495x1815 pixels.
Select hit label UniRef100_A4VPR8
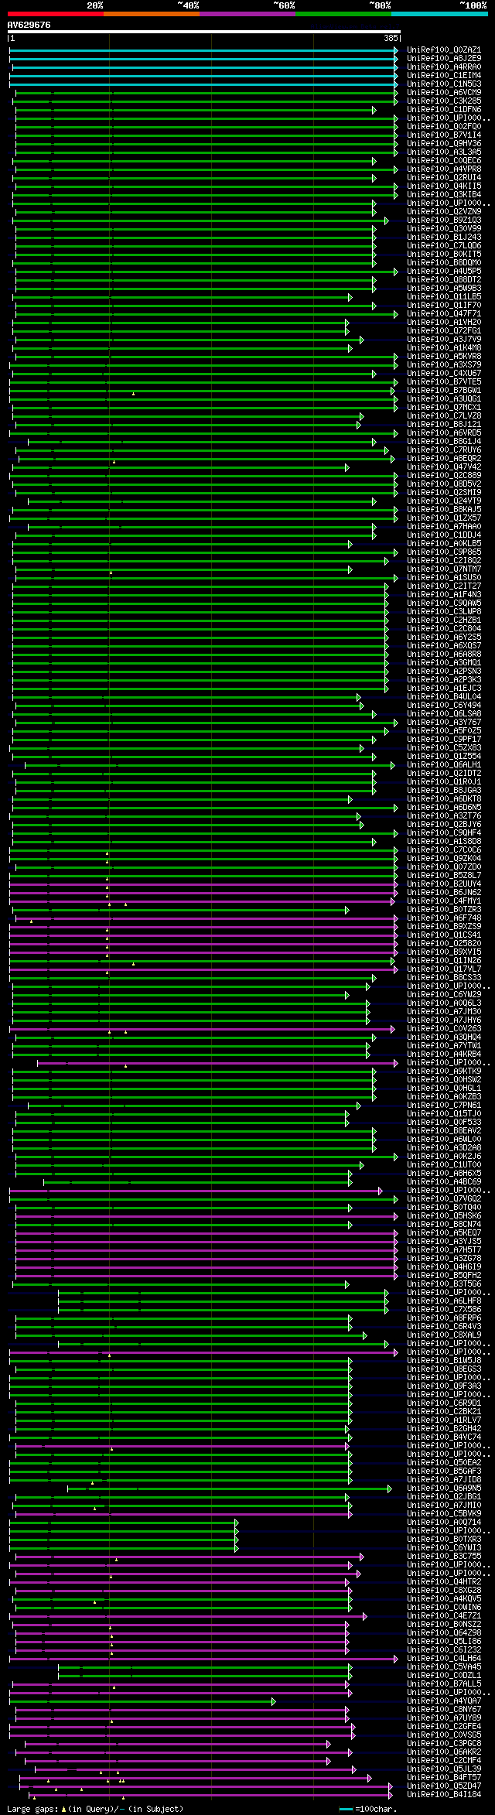[444, 169]
